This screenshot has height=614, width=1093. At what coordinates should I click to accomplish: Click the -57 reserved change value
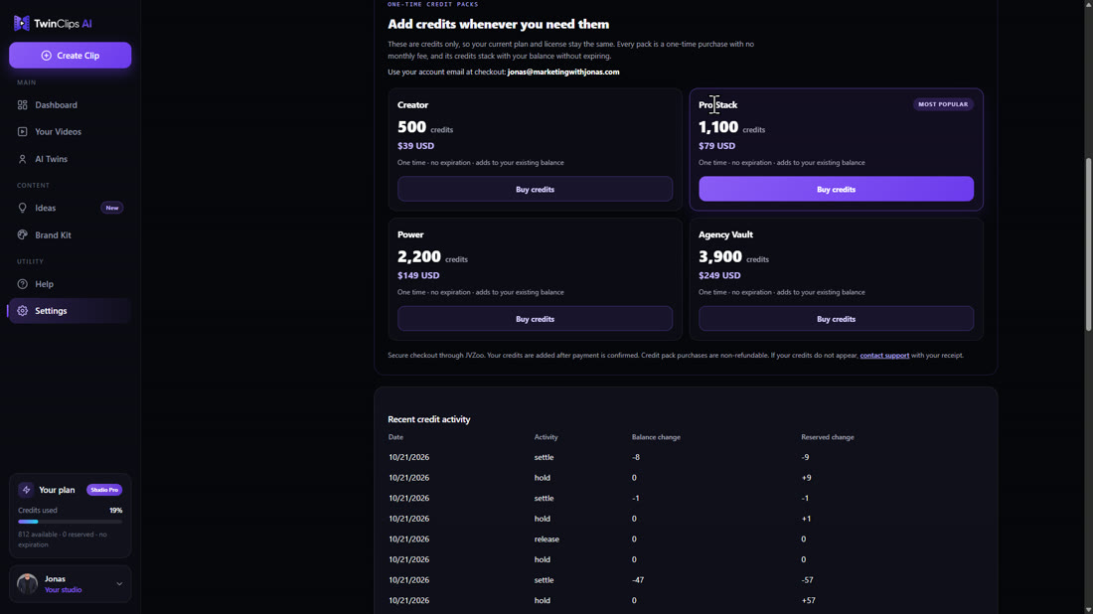pyautogui.click(x=807, y=580)
